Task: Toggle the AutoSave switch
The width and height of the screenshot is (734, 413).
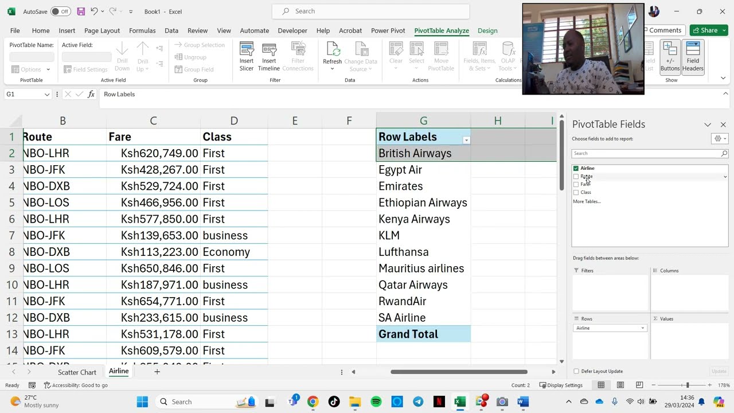Action: pos(60,11)
